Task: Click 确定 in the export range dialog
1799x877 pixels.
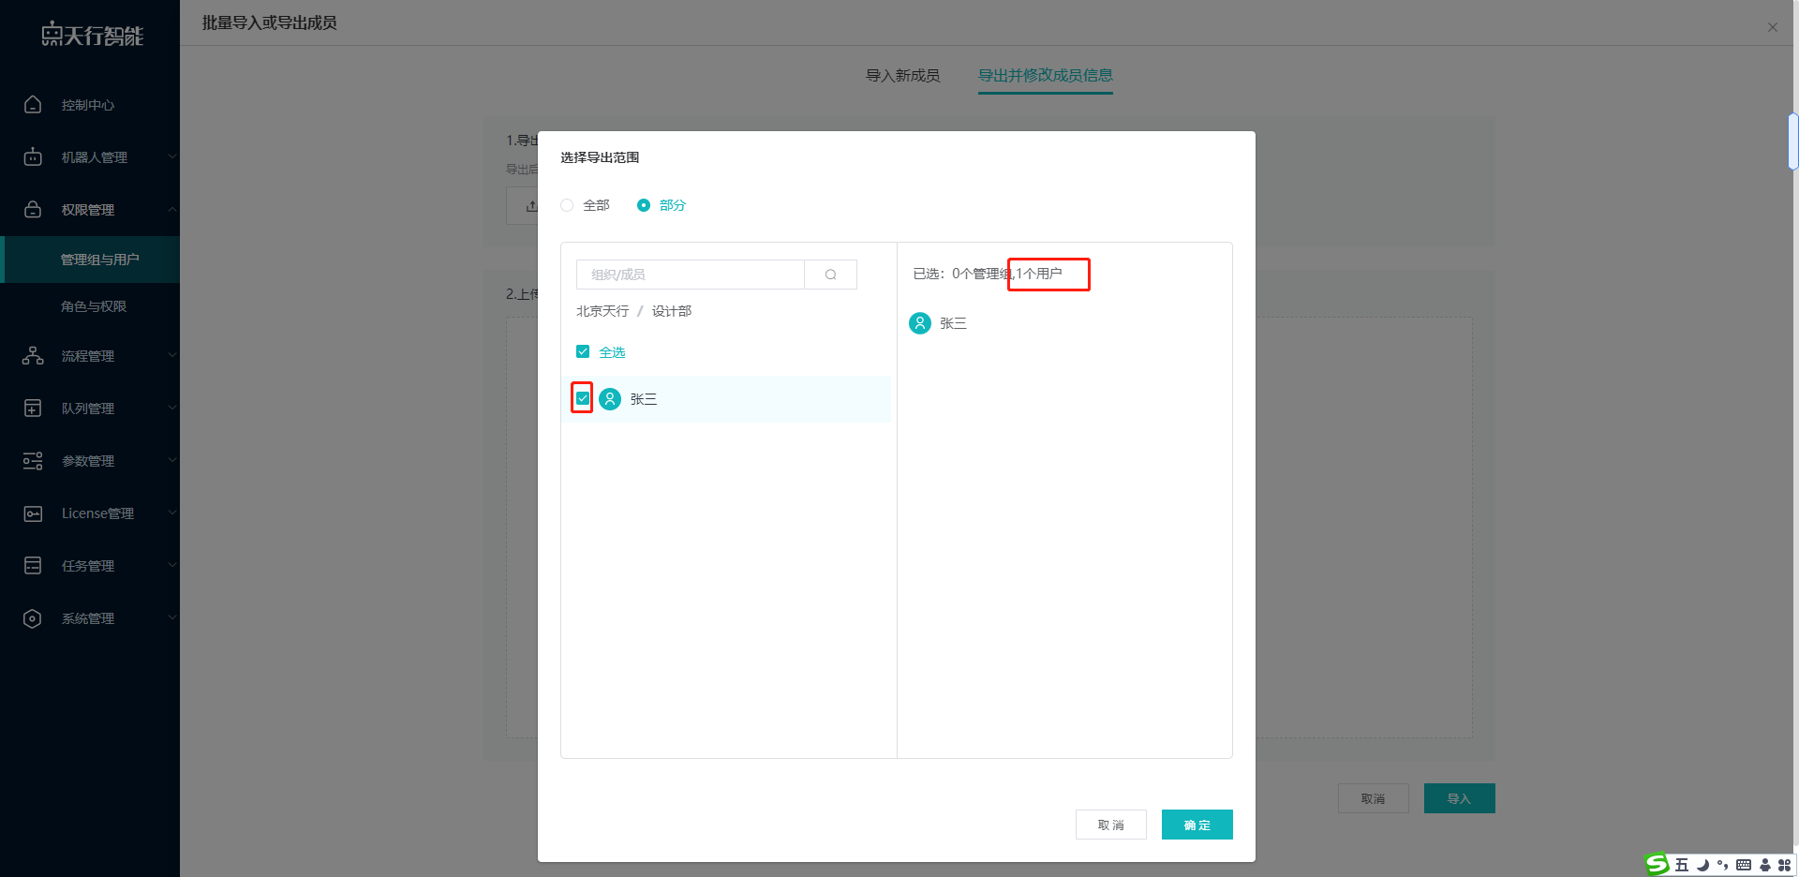Action: point(1197,825)
